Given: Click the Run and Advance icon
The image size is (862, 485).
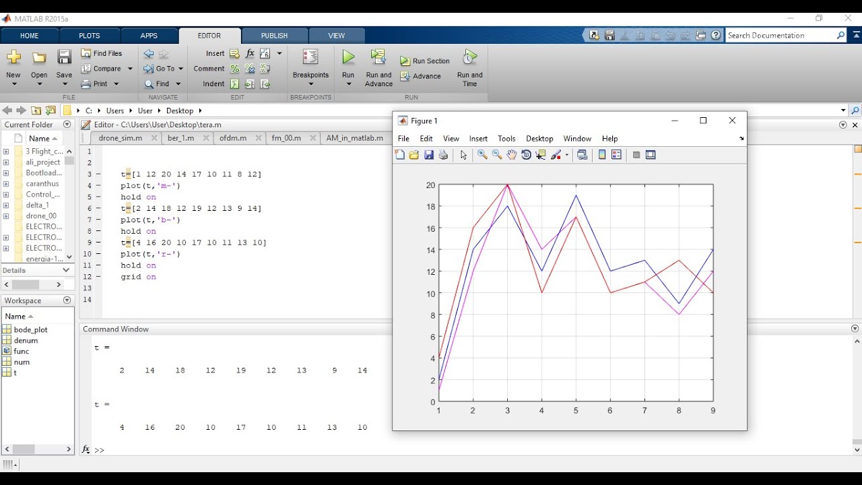Looking at the screenshot, I should pos(378,58).
